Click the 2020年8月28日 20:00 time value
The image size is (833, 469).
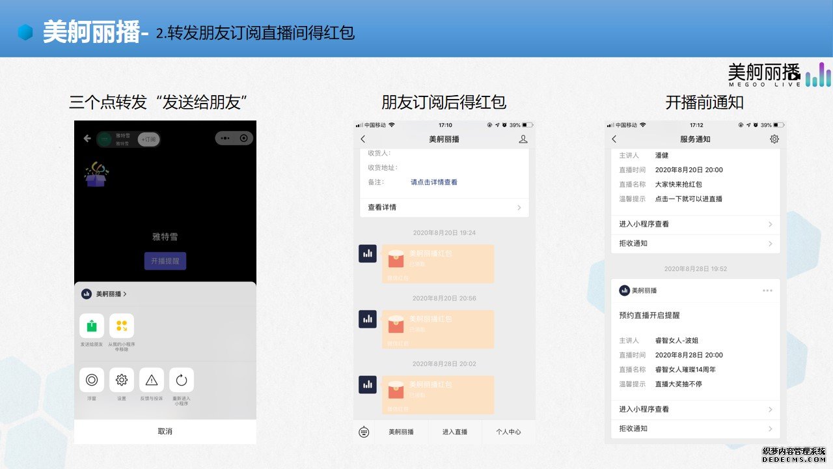tap(689, 355)
